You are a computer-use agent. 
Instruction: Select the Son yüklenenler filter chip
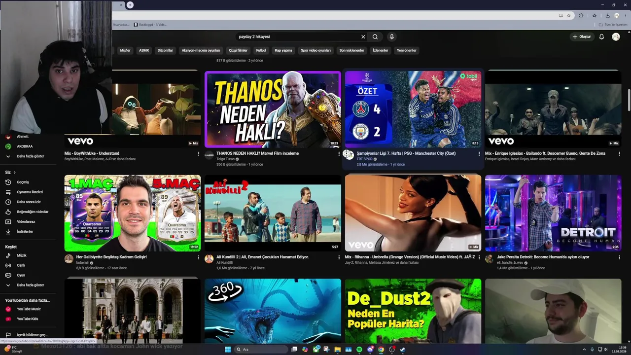(351, 50)
